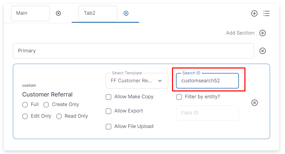
Task: Enable the Allow Make Copy checkbox
Action: point(109,97)
